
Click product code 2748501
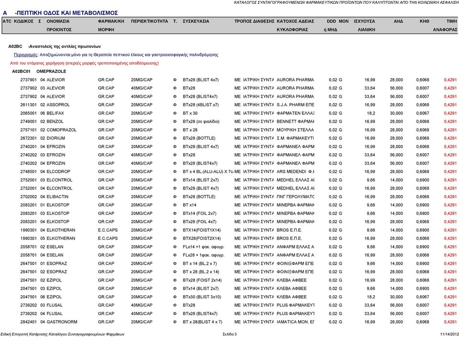[28, 172]
